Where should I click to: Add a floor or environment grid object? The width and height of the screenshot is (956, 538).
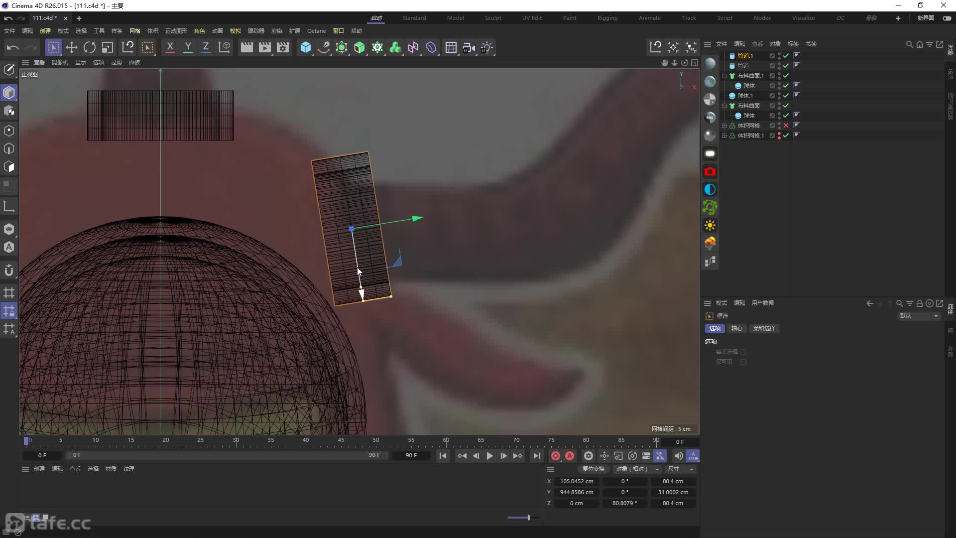[x=451, y=47]
